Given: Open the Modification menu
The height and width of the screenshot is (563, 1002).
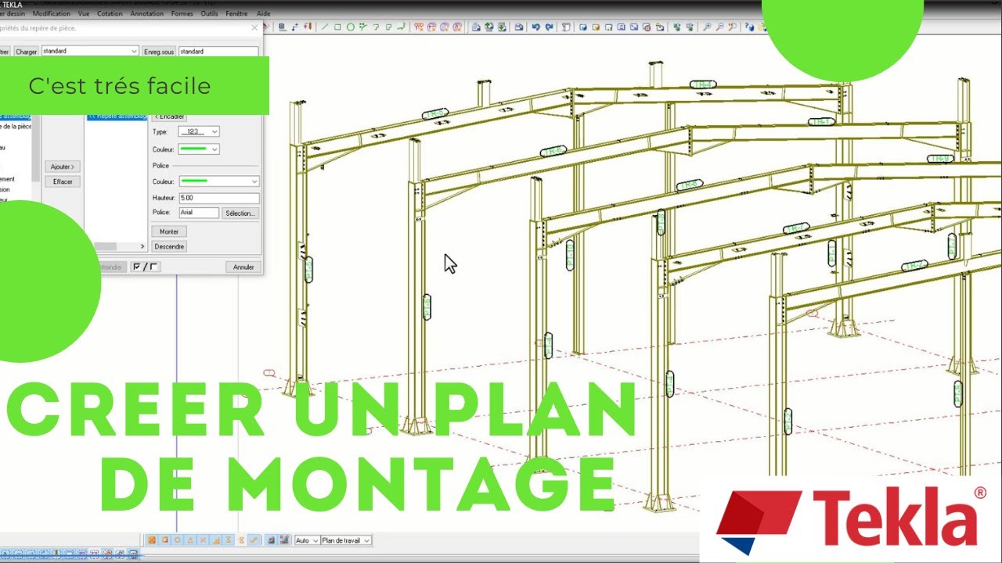Looking at the screenshot, I should click(51, 13).
